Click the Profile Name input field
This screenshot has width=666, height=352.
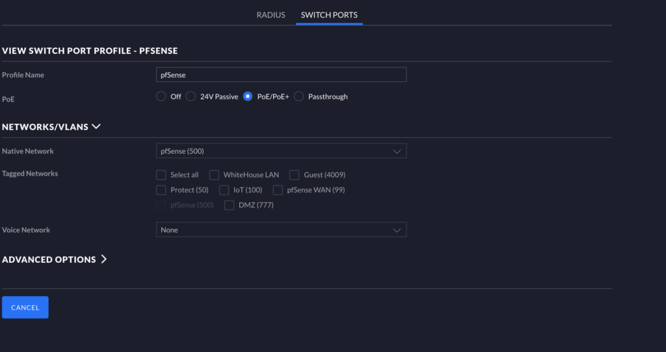(281, 75)
